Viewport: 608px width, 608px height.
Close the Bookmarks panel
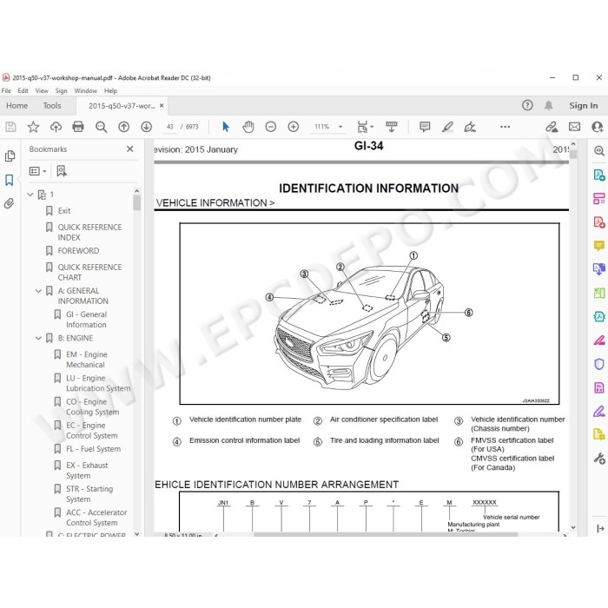point(130,149)
